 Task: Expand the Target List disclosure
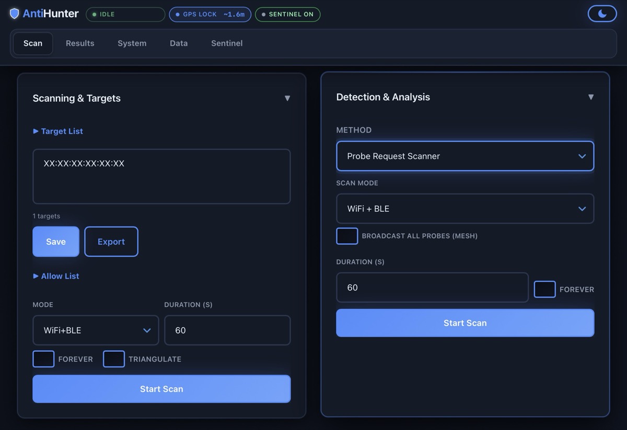pyautogui.click(x=58, y=131)
